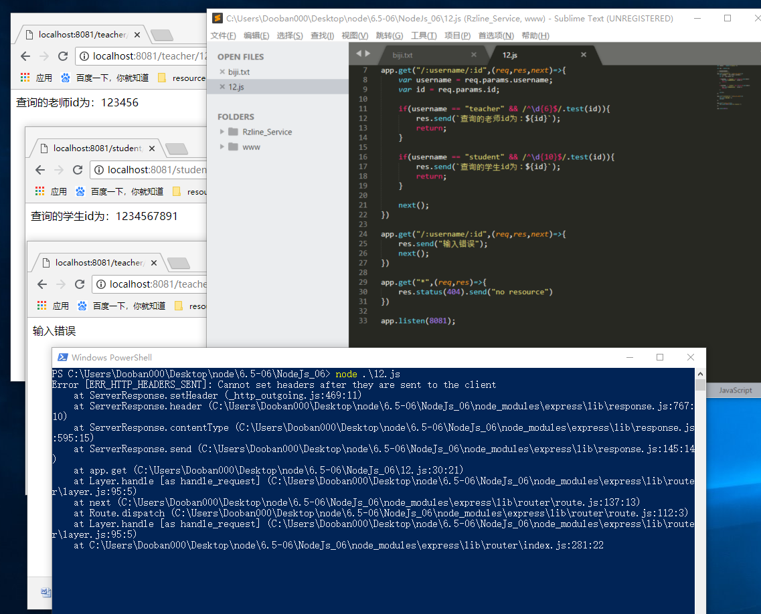
Task: Open new tab in student browser window
Action: click(176, 148)
